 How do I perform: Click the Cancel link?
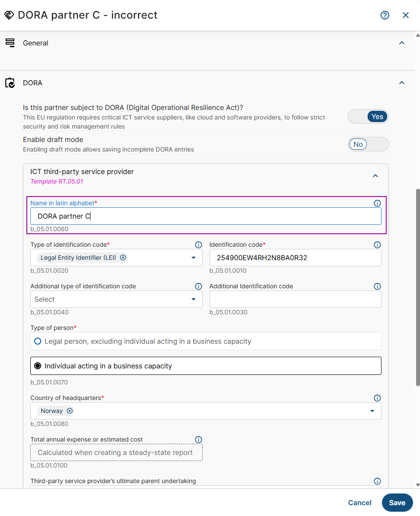[359, 503]
